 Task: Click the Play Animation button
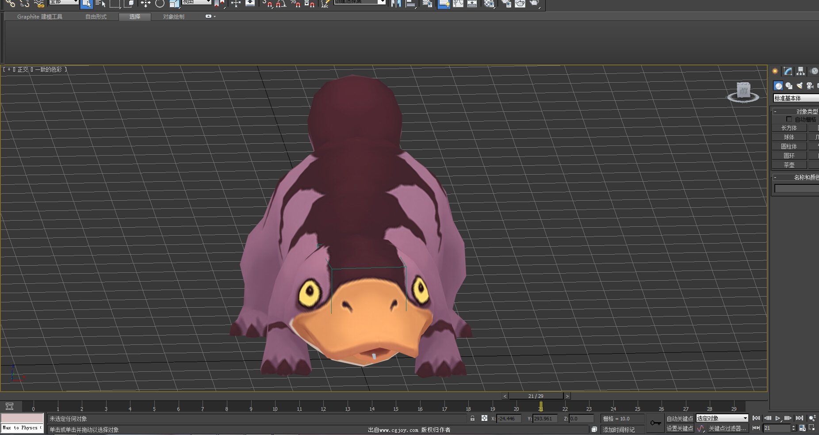[x=778, y=418]
